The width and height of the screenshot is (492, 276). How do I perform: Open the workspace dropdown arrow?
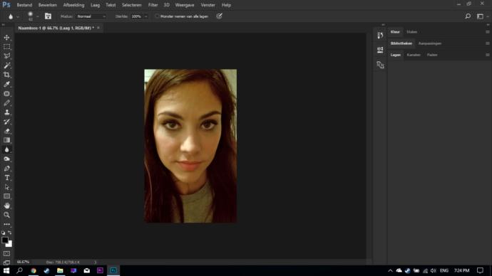(487, 16)
